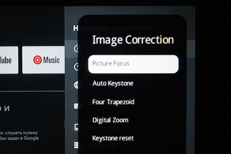The image size is (231, 154).
Task: Click the clock icon in settings list
Action: pos(77,67)
